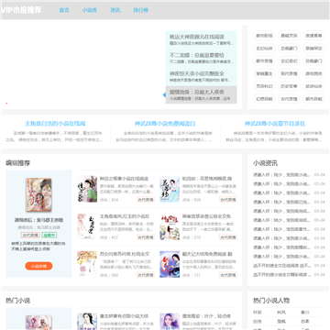
Task: Click character name 秦川 in 热门小说人物
Action: click(305, 313)
